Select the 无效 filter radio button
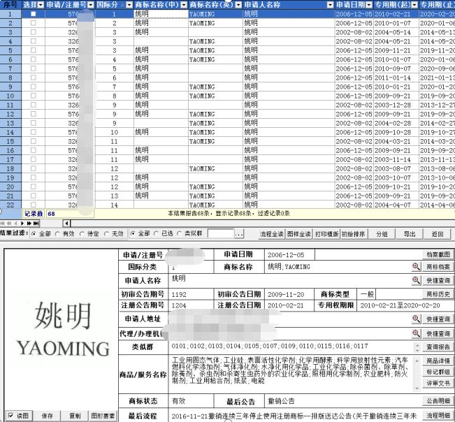 click(106, 233)
